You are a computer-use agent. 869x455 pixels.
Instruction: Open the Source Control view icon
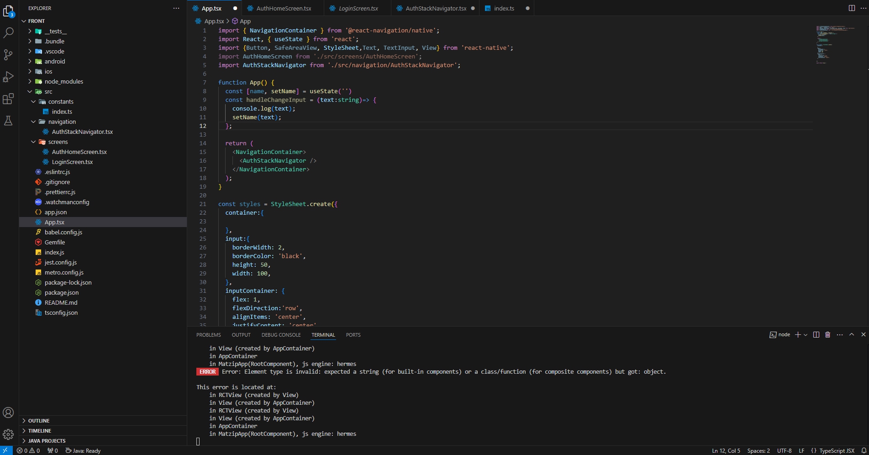pos(8,55)
